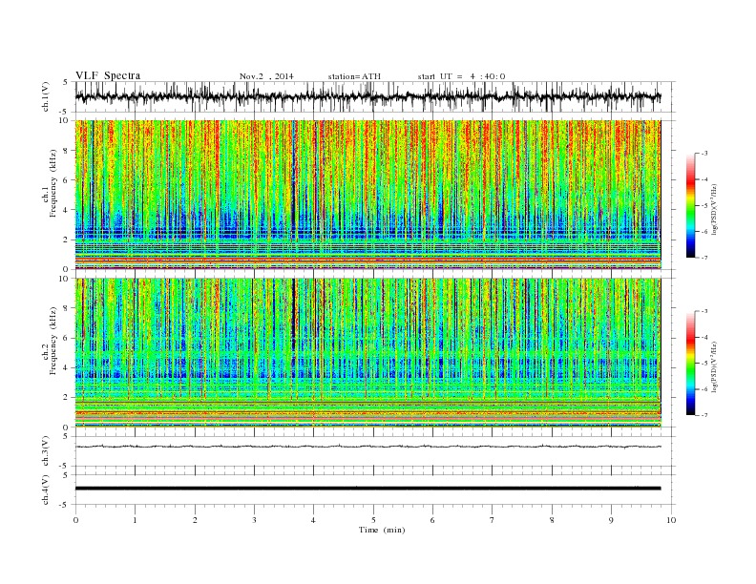The height and width of the screenshot is (584, 756).
Task: Click inside the ch.2 spectrogram panel
Action: click(x=367, y=353)
